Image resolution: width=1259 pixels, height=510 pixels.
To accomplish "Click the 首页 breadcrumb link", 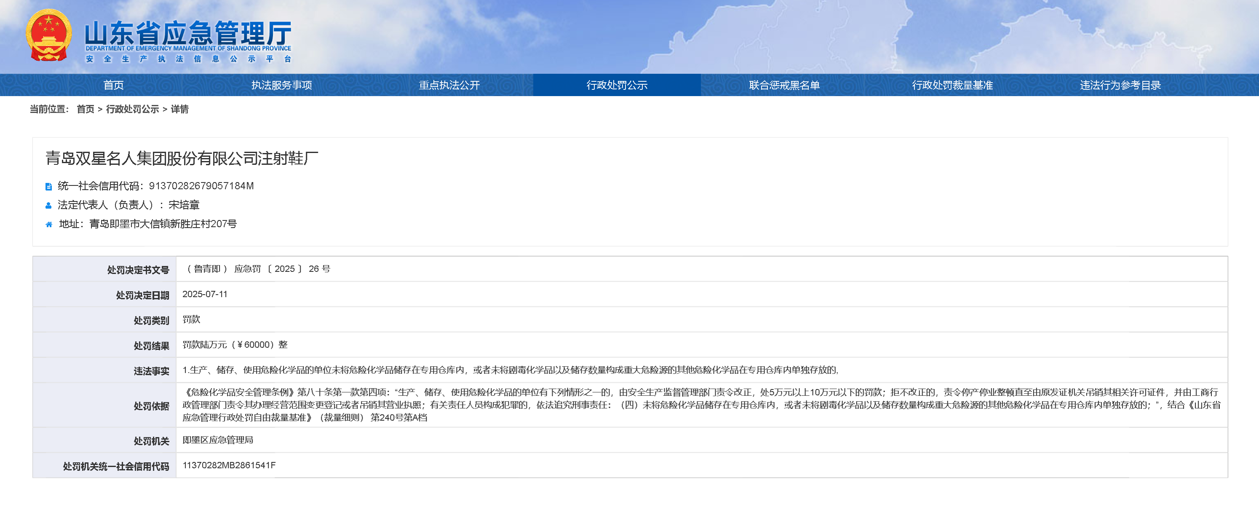I will pyautogui.click(x=86, y=109).
